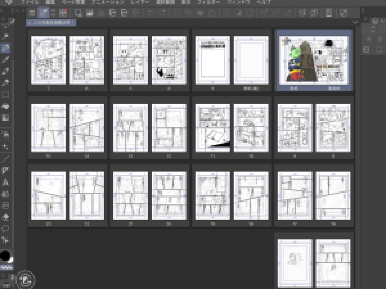Select page 8 thumbnail
Image resolution: width=386 pixels, height=289 pixels.
coord(334,128)
